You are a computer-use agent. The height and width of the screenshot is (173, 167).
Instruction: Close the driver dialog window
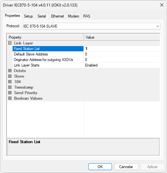pos(162,5)
